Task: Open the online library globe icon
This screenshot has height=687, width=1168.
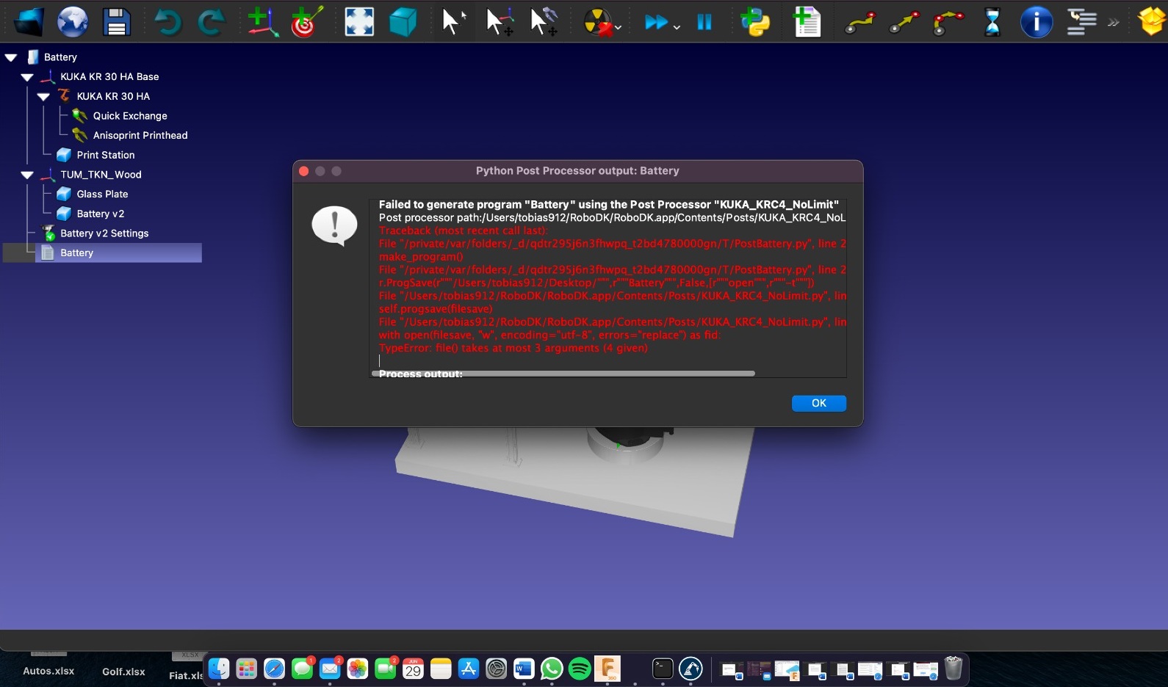Action: [73, 22]
